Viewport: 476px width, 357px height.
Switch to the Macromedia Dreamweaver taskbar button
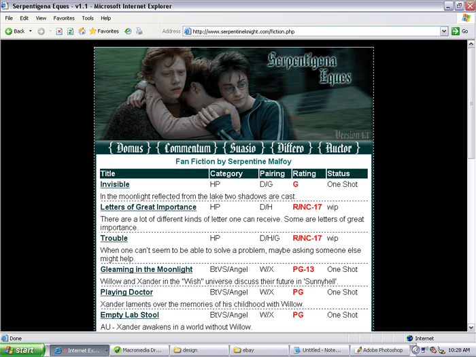(139, 350)
